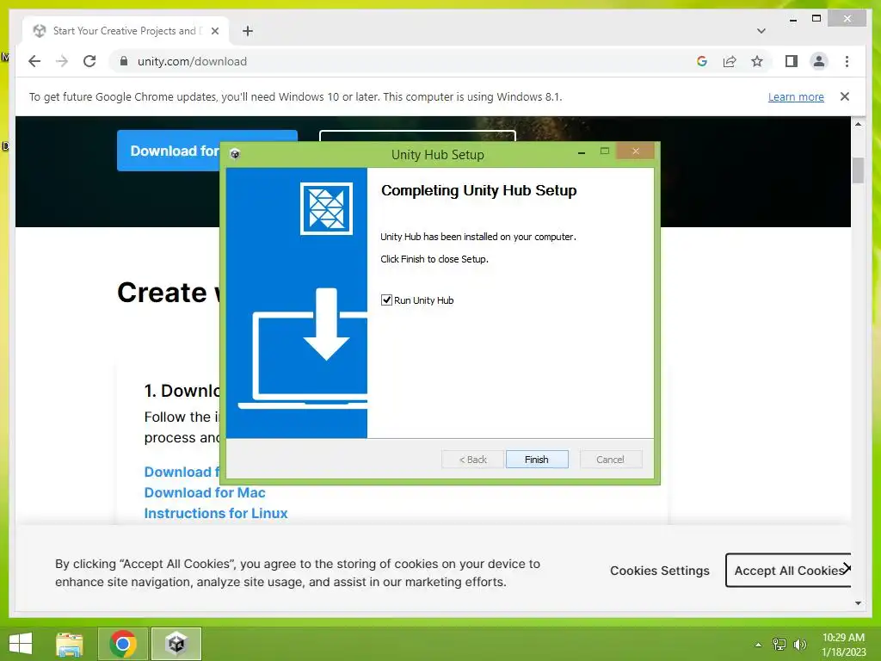This screenshot has width=881, height=661.
Task: Close the cookie banner with X
Action: 847,568
